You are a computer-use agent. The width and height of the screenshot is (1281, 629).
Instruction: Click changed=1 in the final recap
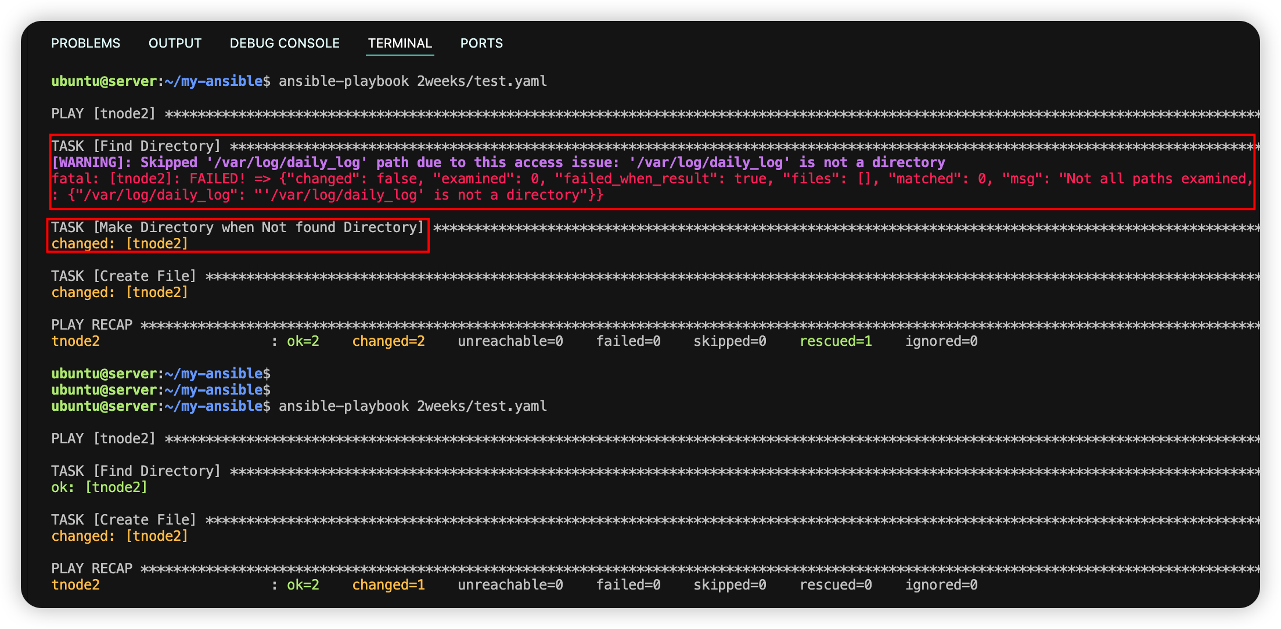pos(388,585)
